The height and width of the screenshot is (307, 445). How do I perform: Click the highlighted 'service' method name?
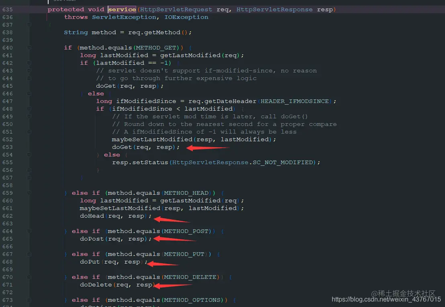(122, 9)
